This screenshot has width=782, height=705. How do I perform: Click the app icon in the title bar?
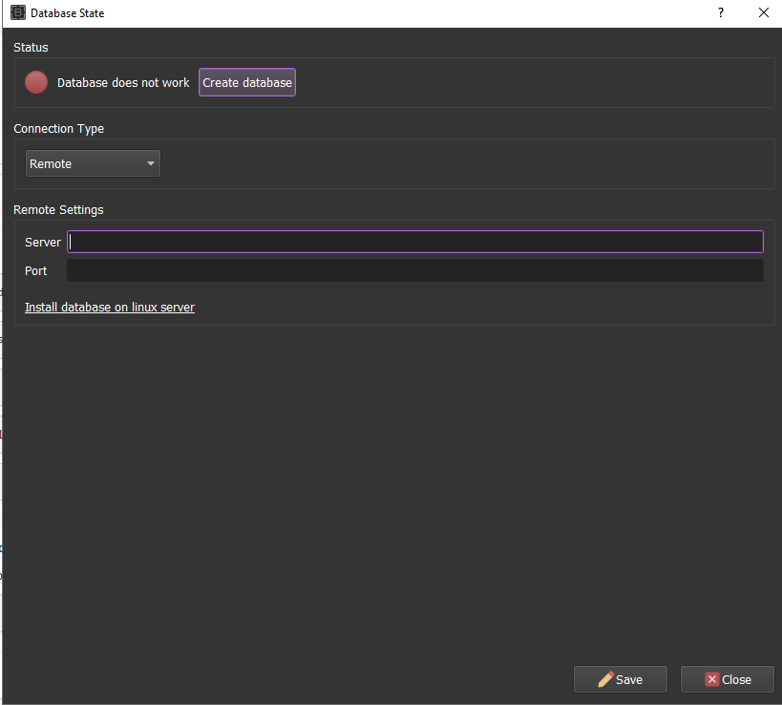[x=17, y=13]
